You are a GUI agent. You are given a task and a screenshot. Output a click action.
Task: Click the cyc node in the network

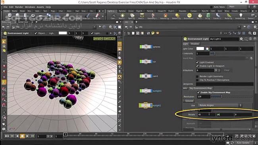point(146,61)
